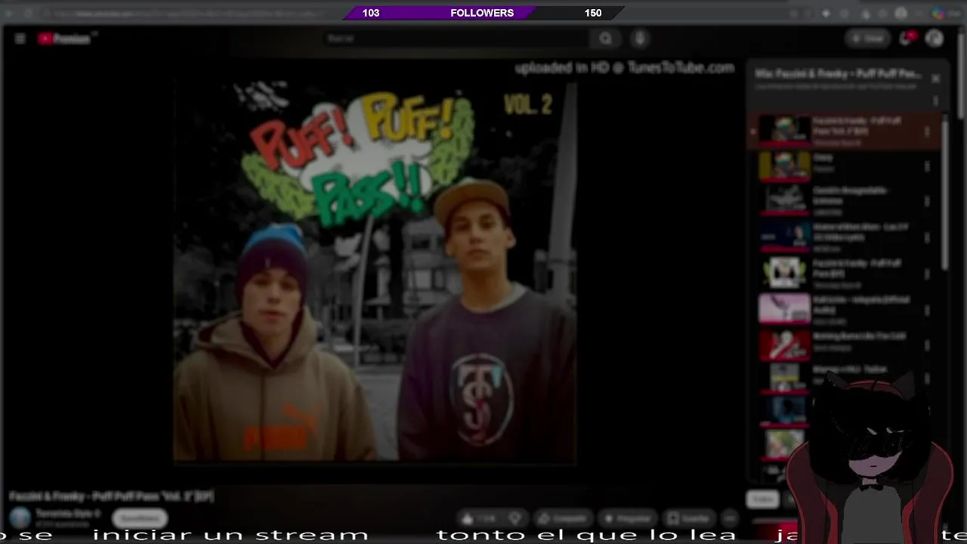Click the browser profile icon in toolbar
This screenshot has height=544, width=967.
point(901,13)
